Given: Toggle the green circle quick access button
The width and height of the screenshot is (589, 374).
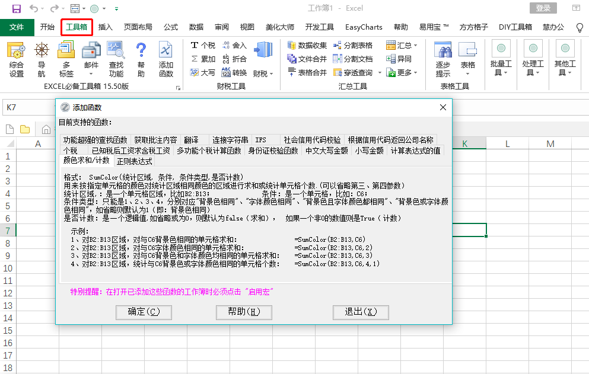Looking at the screenshot, I should click(94, 9).
